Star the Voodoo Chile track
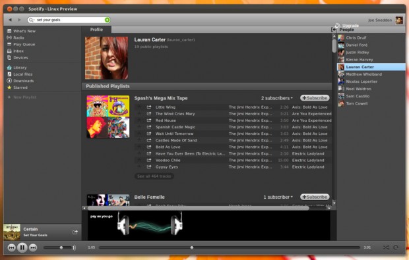 coord(139,160)
